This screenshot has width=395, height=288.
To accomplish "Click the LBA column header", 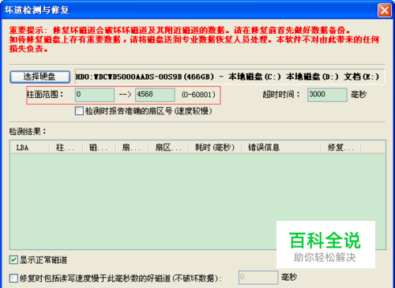I will [x=30, y=148].
